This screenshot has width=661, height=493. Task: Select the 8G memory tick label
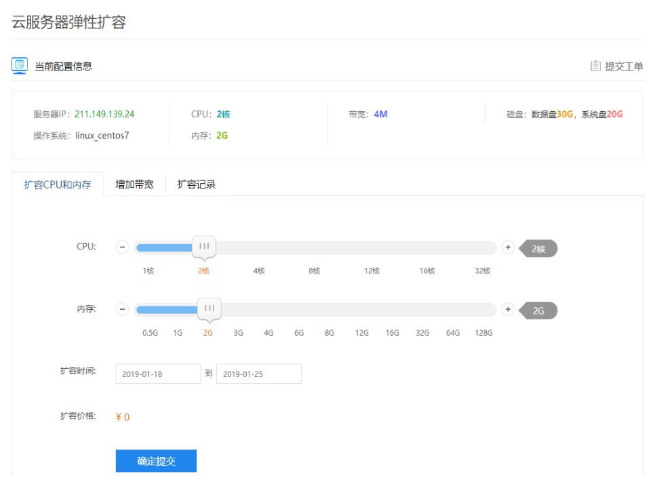[329, 332]
